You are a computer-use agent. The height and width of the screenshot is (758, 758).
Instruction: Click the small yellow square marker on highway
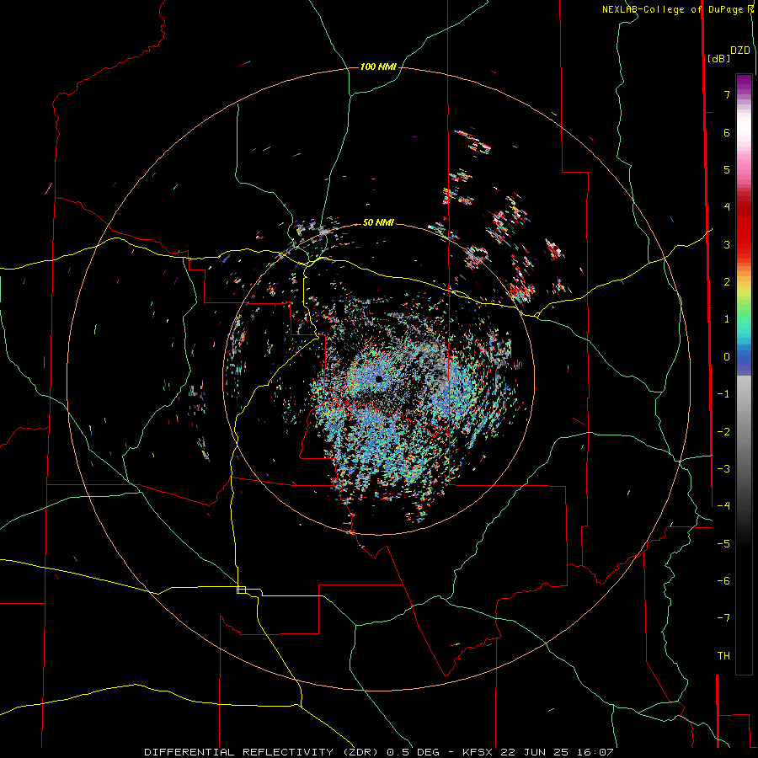click(241, 590)
